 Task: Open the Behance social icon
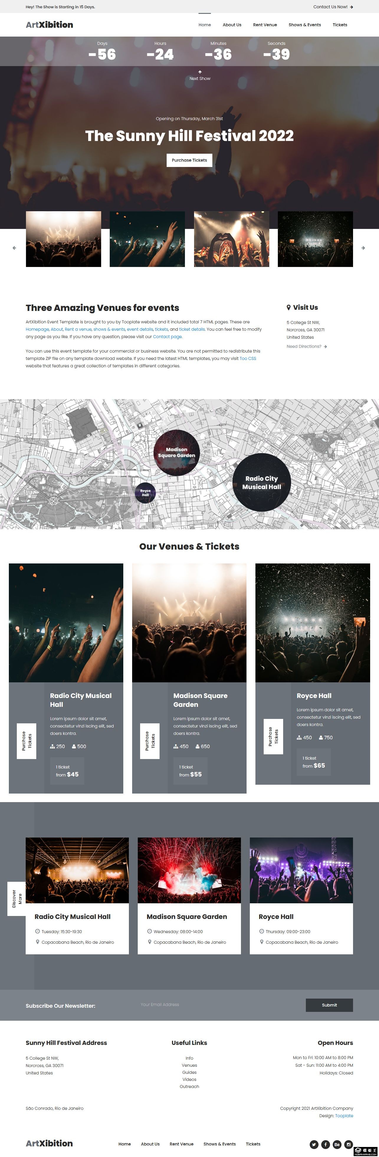coord(337,1144)
